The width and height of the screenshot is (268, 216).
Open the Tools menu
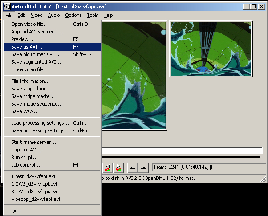(x=93, y=16)
